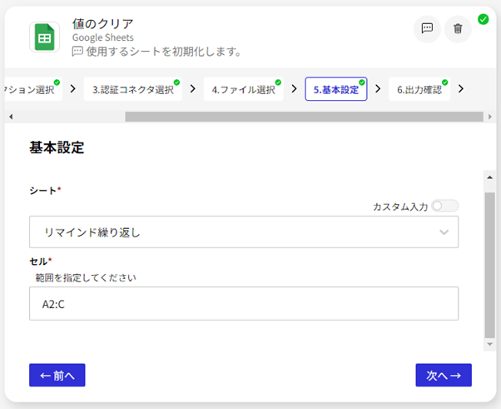Screen dimensions: 501x409
Task: Expand the dropdown arrow for リマインド繰り返し
Action: 444,232
